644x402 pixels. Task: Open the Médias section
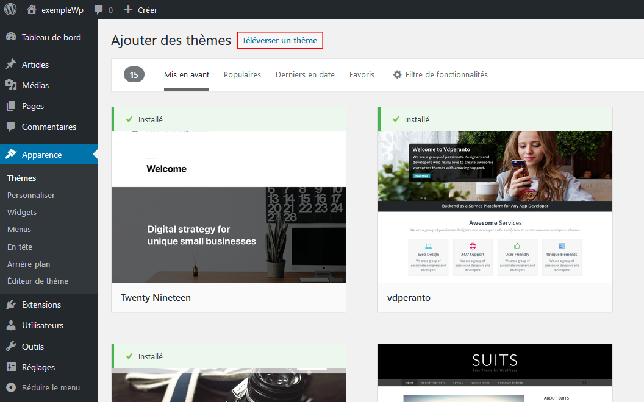pyautogui.click(x=35, y=85)
